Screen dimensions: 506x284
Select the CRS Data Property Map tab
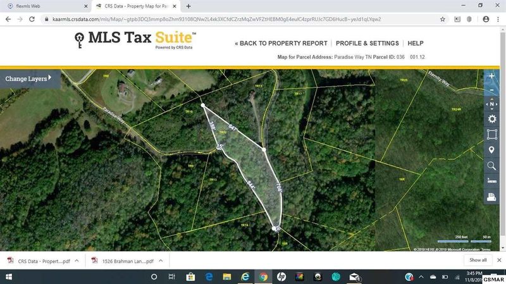(135, 6)
